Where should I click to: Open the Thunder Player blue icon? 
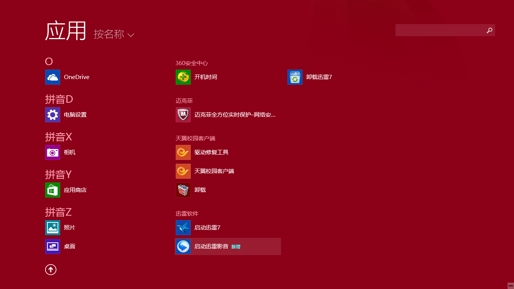[183, 246]
